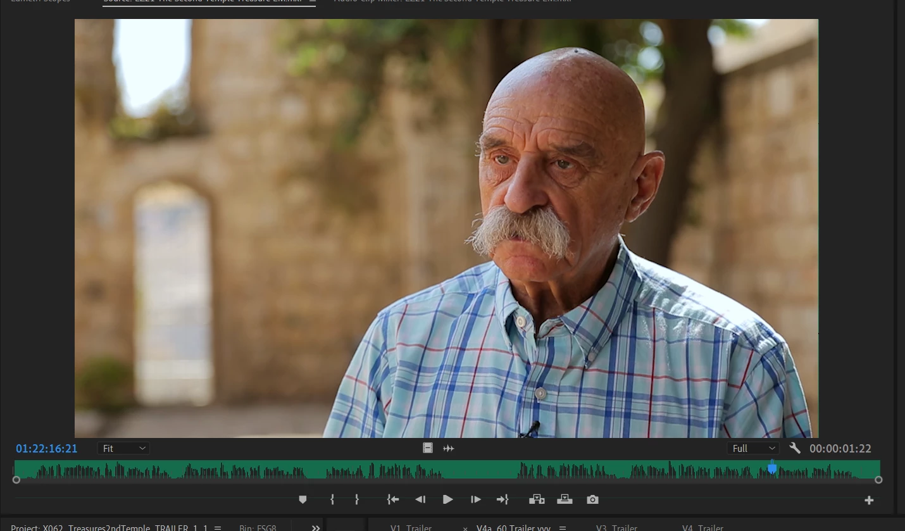Switch to the V1_Trailer sequence tab
This screenshot has height=531, width=905.
click(x=411, y=527)
